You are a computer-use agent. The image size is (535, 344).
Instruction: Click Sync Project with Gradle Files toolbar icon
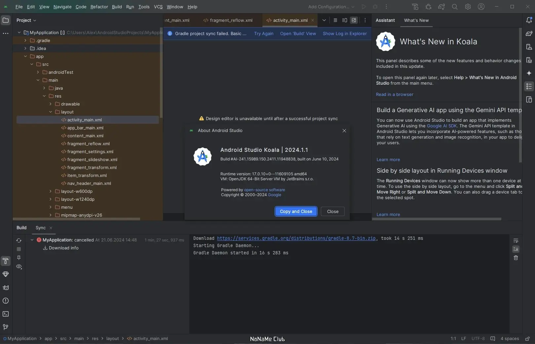point(441,7)
